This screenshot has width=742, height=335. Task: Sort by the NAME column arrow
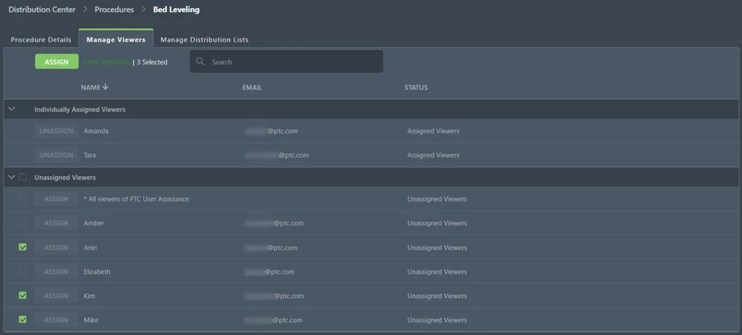[105, 87]
